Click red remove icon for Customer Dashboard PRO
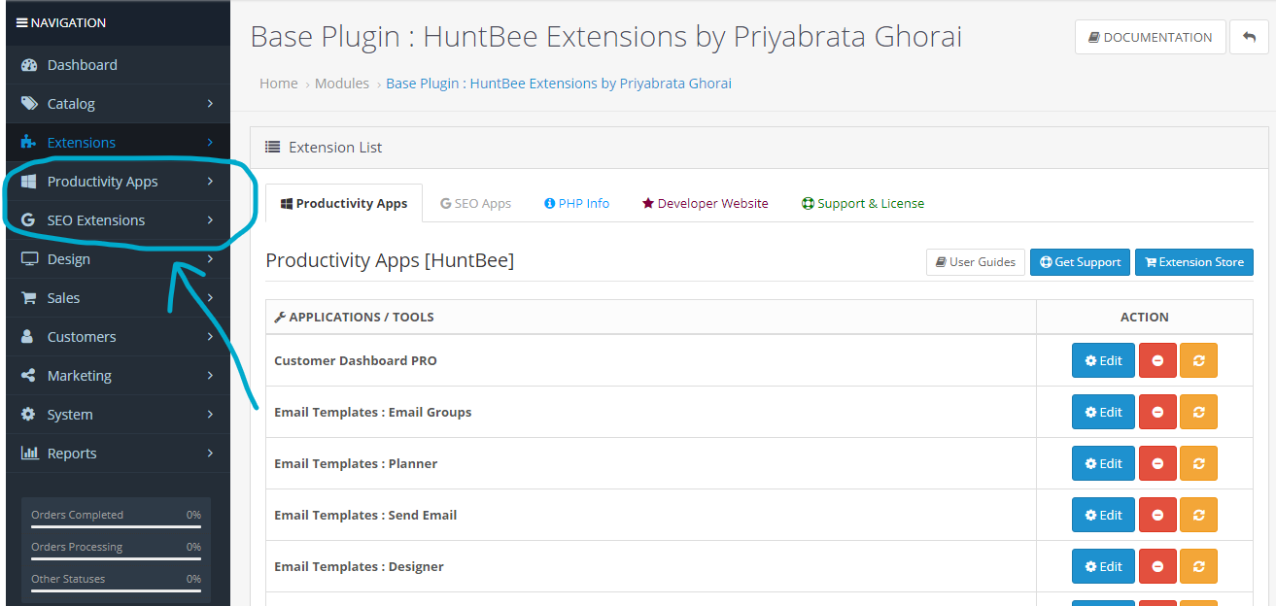Screen dimensions: 1276x606 click(1157, 360)
